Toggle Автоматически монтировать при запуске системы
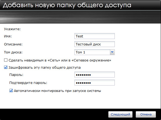The image size is (161, 120). [x=11, y=91]
